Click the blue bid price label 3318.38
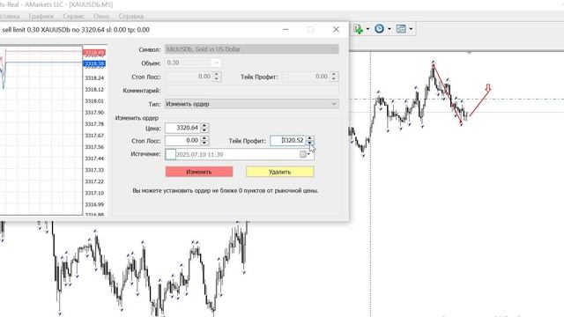 tap(94, 64)
